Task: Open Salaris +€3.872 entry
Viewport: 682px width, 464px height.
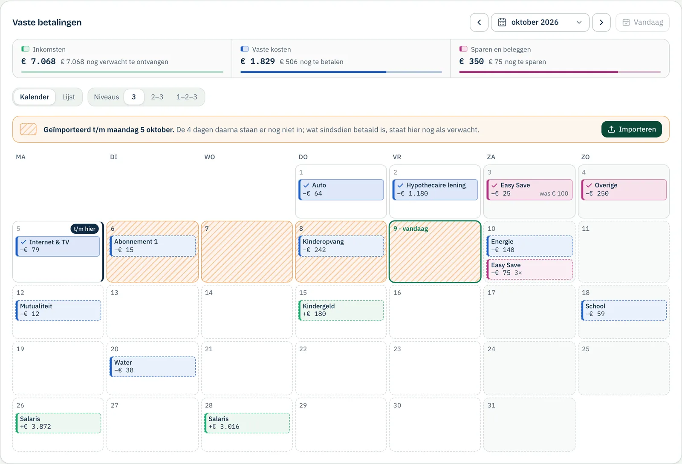Action: tap(58, 423)
